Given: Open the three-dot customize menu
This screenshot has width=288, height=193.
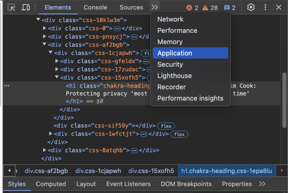Looking at the screenshot, I should click(x=265, y=7).
